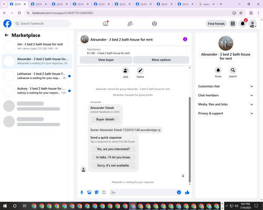Viewport: 263px width, 210px height.
Task: Open the apps grid menu icon
Action: click(232, 24)
